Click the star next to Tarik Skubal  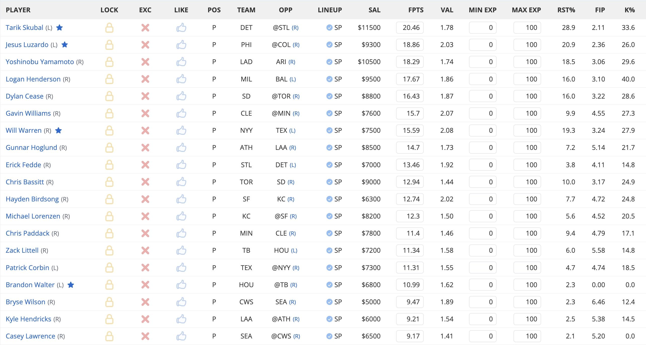(x=59, y=27)
